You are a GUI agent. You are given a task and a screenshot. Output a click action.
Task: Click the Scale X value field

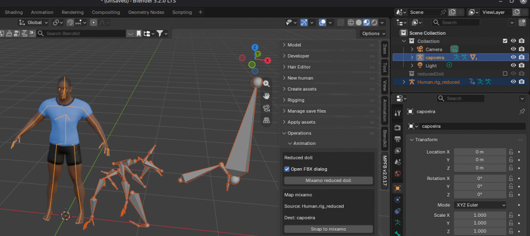[x=480, y=215]
